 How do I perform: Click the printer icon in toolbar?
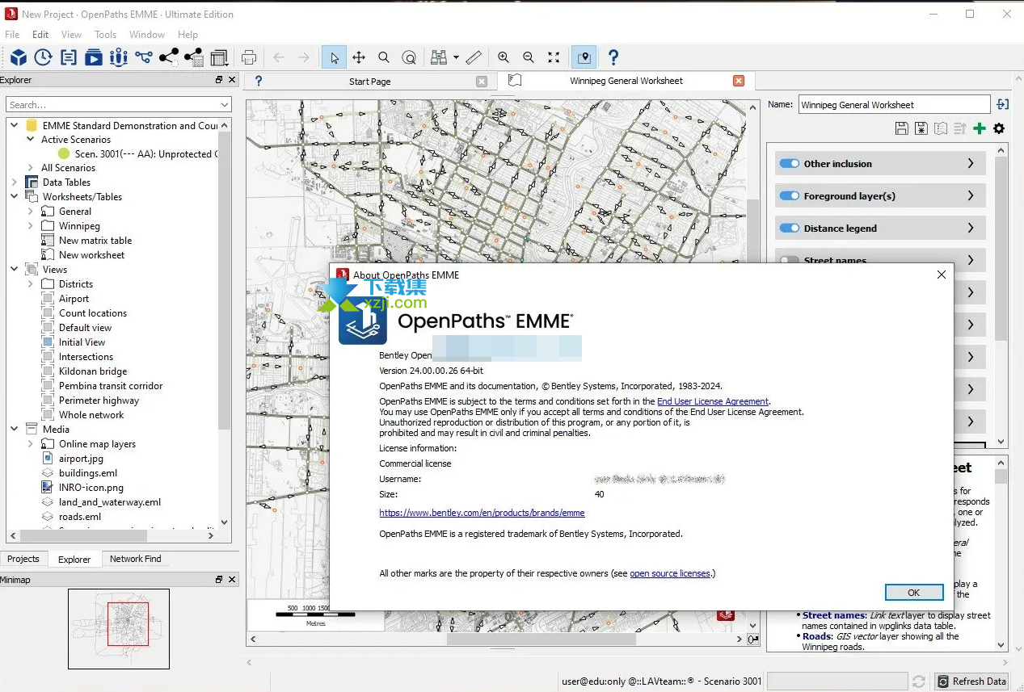click(249, 57)
